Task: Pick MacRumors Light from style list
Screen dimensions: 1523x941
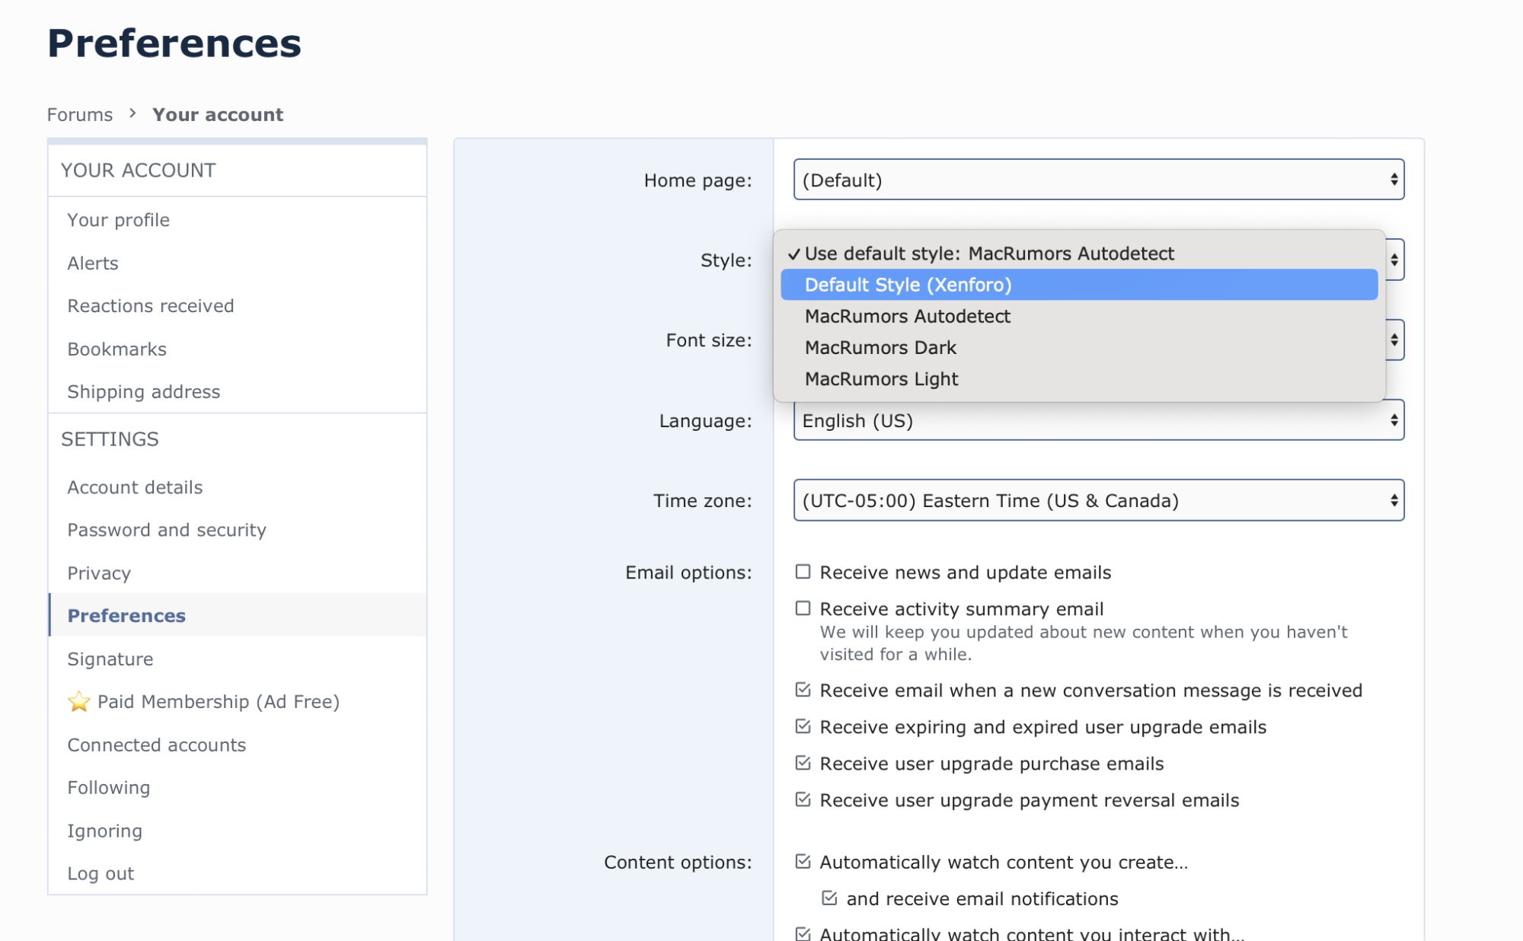Action: (881, 378)
